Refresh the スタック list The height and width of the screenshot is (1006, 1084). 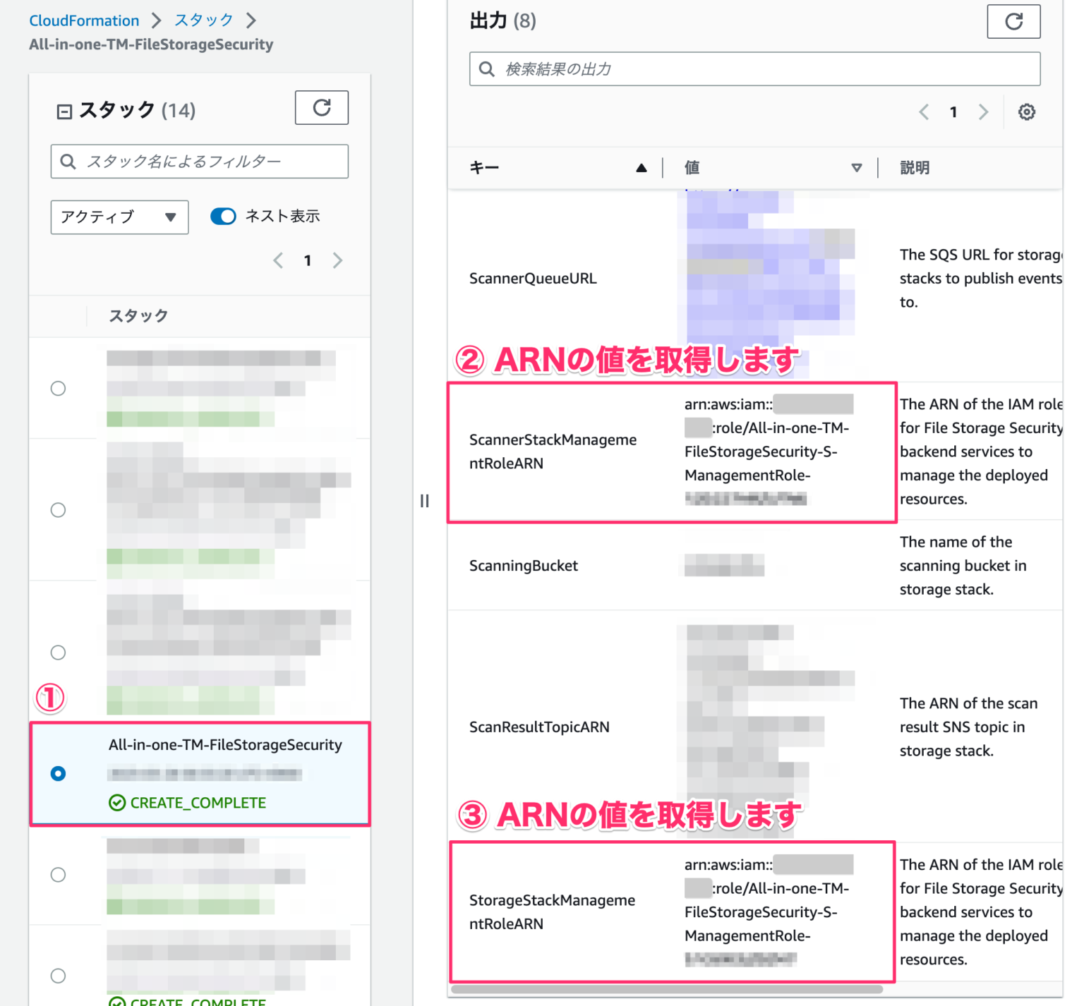point(322,107)
